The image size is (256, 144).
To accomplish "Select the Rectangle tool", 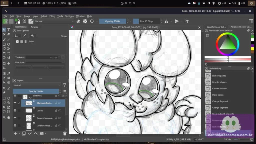I will coord(4,44).
